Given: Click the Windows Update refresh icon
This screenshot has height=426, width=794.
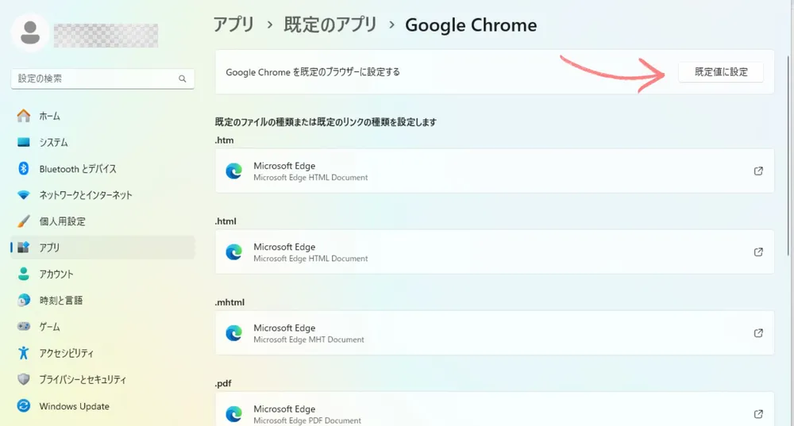Looking at the screenshot, I should (x=23, y=405).
